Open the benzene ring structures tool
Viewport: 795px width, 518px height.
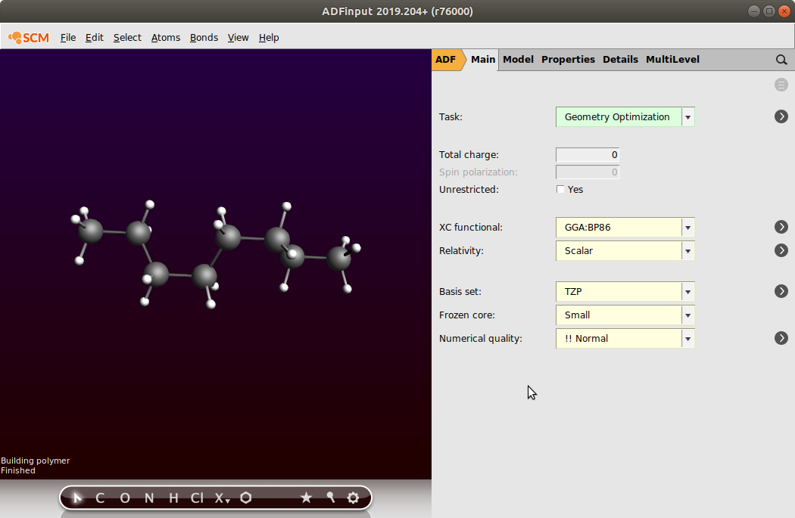click(246, 498)
